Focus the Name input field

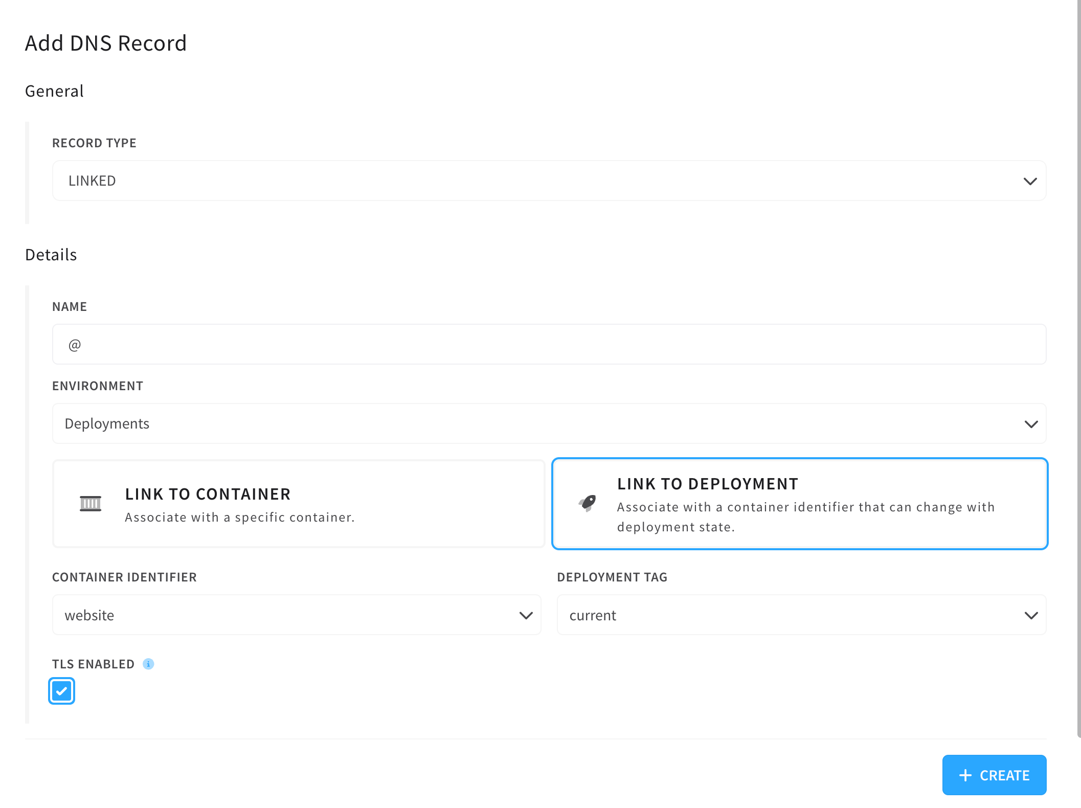[549, 344]
